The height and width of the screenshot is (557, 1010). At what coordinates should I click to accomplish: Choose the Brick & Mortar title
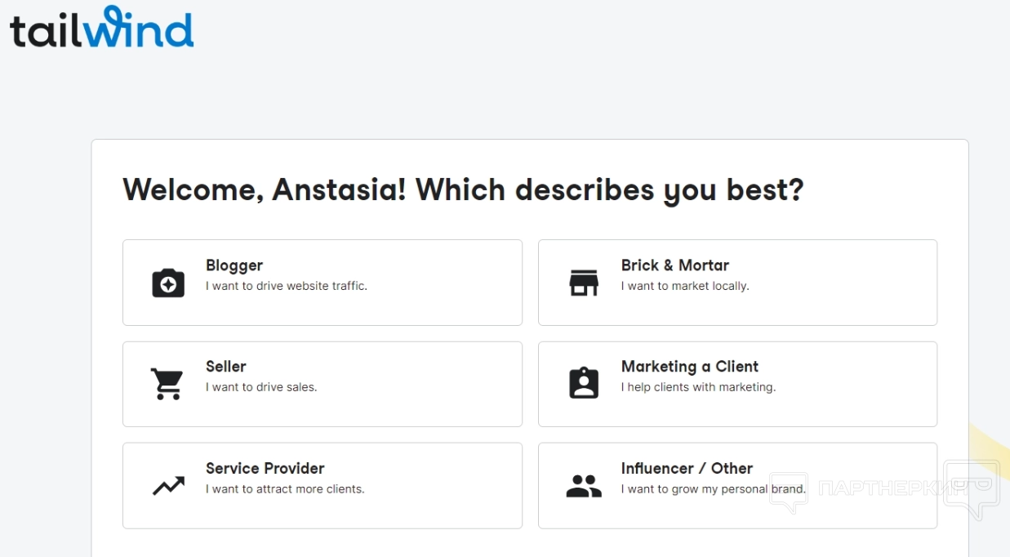tap(674, 265)
